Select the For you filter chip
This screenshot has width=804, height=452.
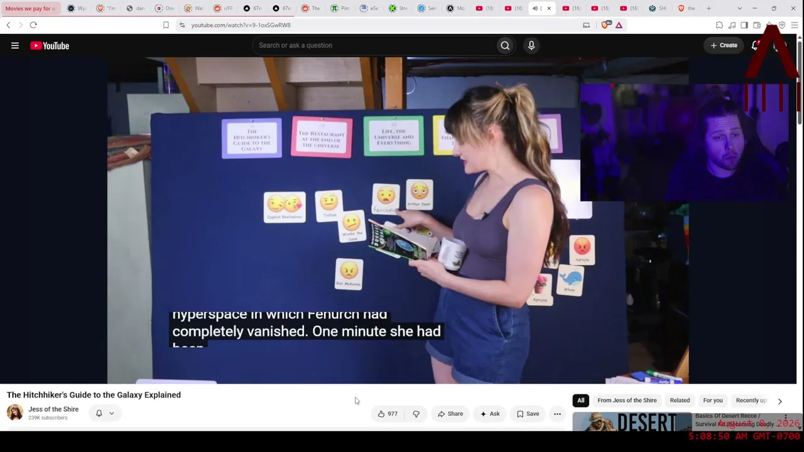713,401
